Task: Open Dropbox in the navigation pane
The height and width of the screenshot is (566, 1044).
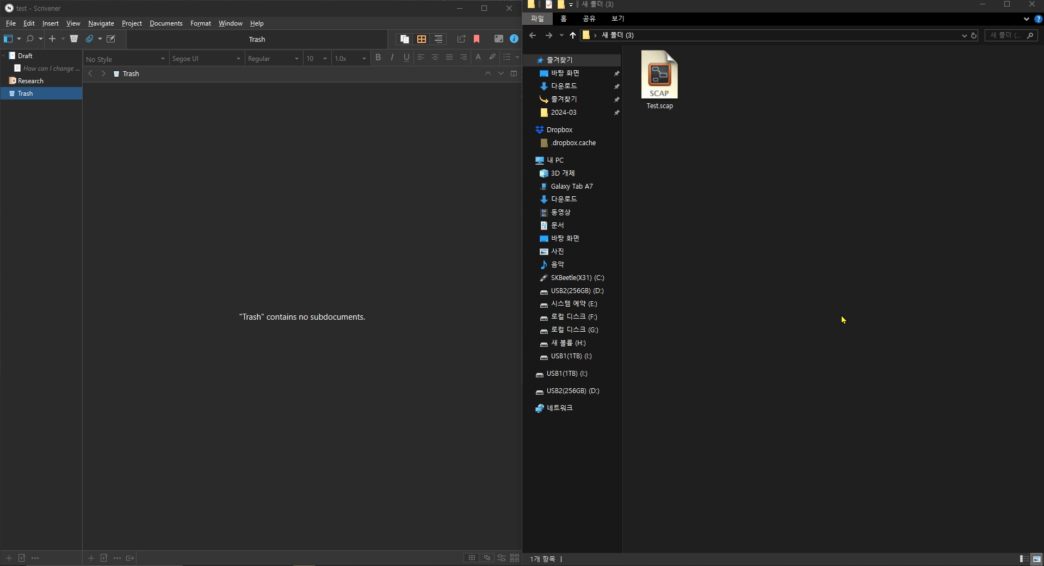Action: point(559,130)
